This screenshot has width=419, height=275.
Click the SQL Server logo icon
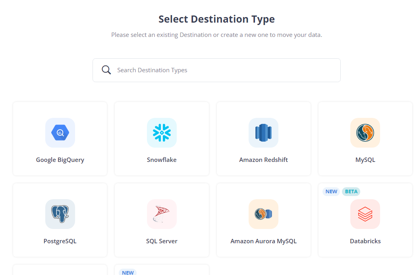[162, 214]
